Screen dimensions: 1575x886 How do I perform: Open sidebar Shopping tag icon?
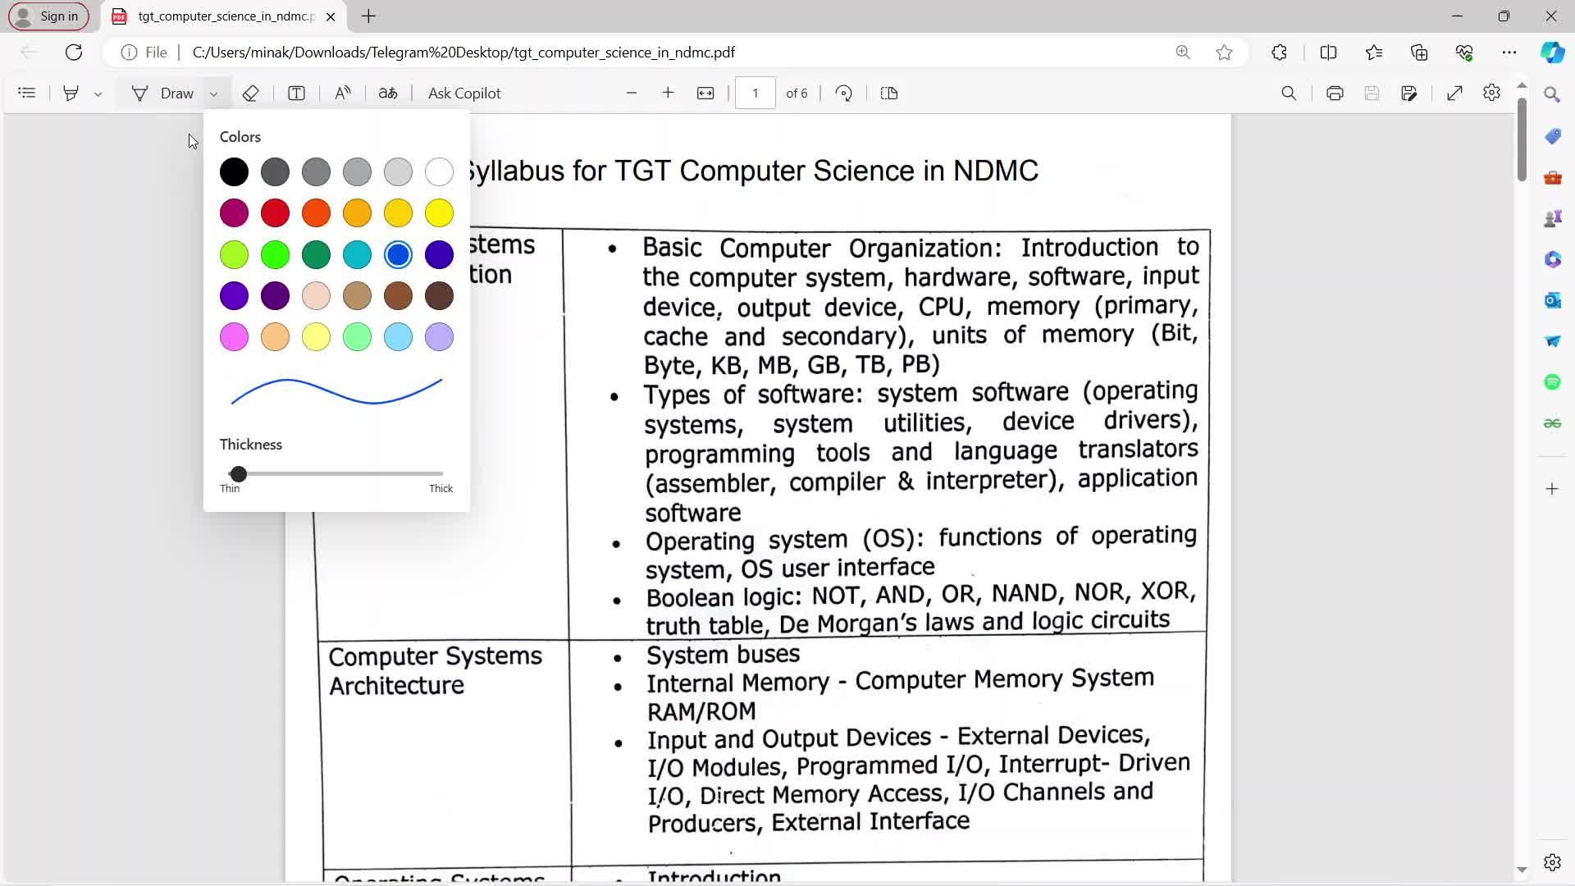pyautogui.click(x=1552, y=136)
